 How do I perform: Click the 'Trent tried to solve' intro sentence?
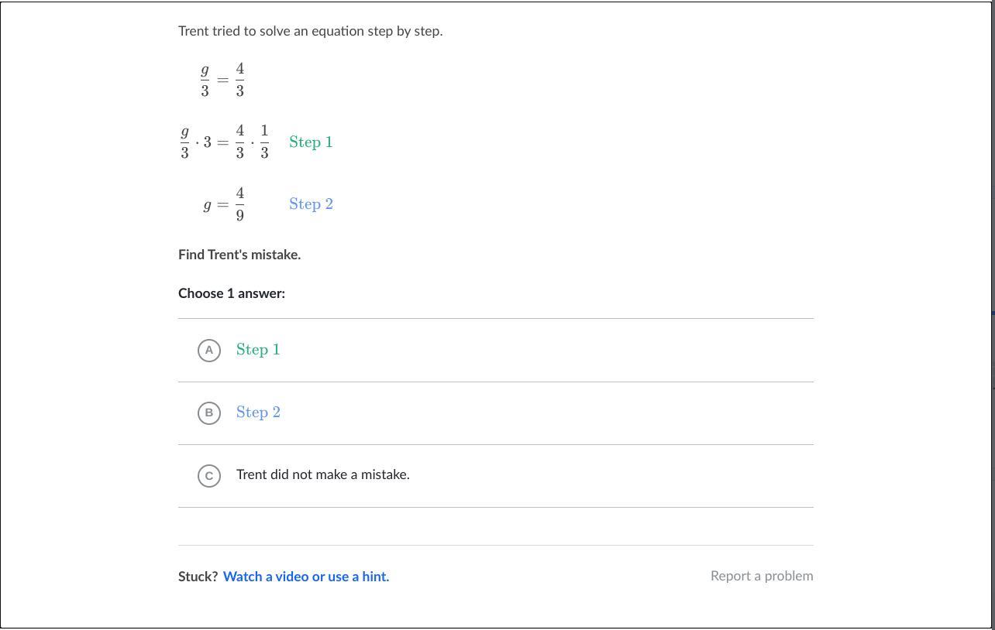click(x=310, y=31)
